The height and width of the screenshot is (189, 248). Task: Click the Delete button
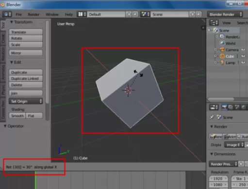pos(26,85)
